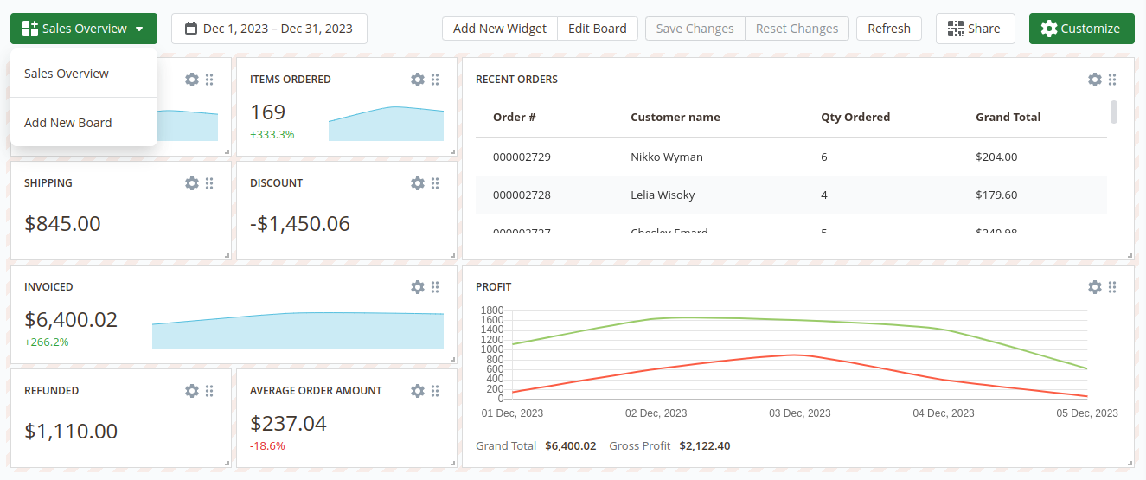The width and height of the screenshot is (1146, 480).
Task: Click the green Customize button
Action: click(1081, 29)
